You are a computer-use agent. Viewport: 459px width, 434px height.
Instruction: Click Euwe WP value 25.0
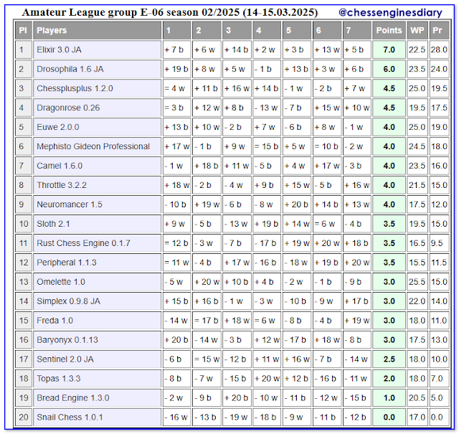417,127
